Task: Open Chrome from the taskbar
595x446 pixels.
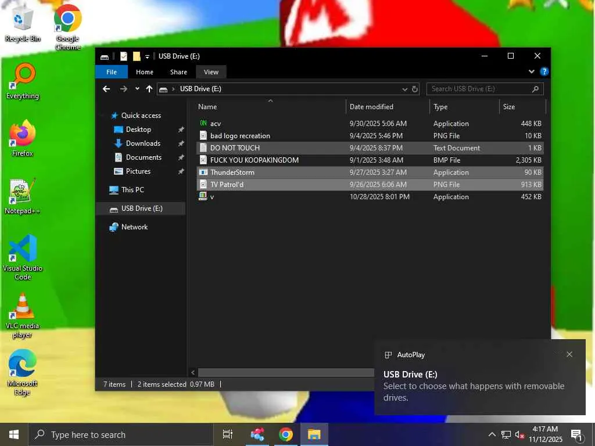Action: click(286, 434)
